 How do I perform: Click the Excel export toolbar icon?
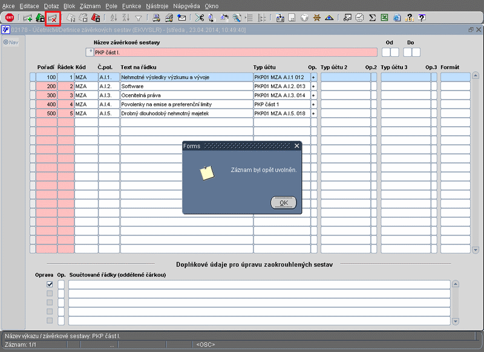pos(384,18)
